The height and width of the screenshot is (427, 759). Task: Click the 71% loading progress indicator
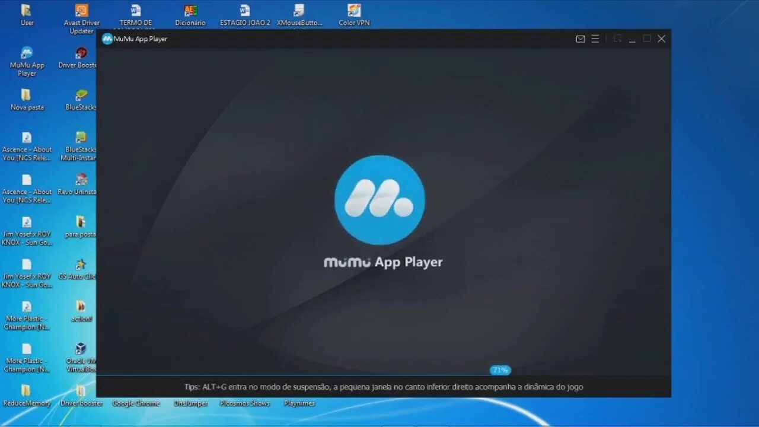click(500, 370)
